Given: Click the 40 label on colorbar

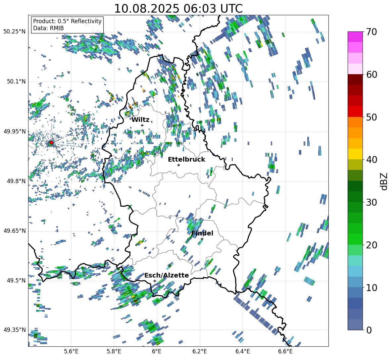Looking at the screenshot, I should click(x=371, y=160).
